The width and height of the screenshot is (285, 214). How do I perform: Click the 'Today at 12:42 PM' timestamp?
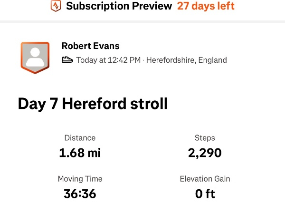pyautogui.click(x=108, y=60)
